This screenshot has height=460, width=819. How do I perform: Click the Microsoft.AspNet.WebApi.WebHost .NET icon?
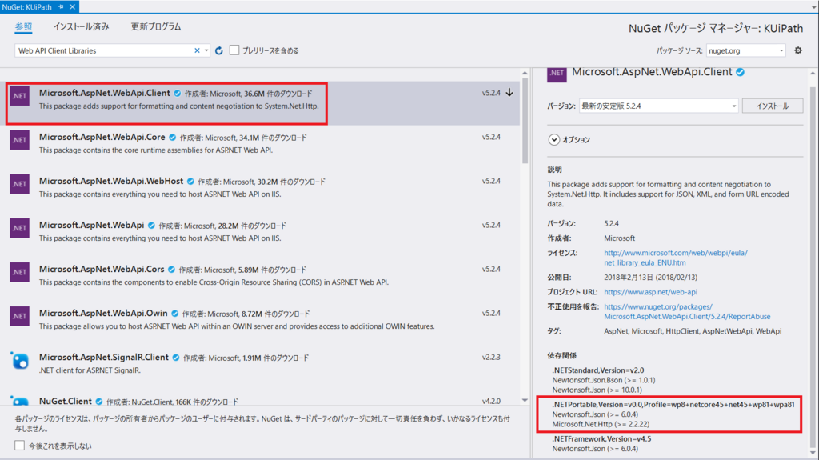(x=19, y=184)
